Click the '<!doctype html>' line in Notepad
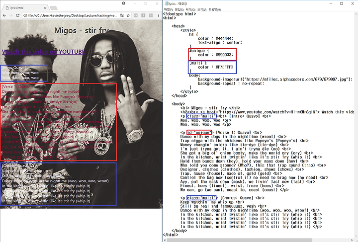Screen dimensions: 358x242 click(x=179, y=14)
